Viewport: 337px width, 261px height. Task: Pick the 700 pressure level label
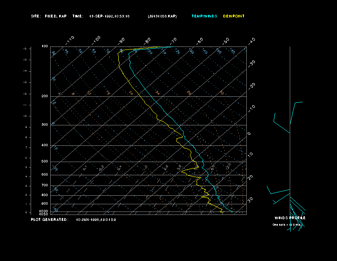point(45,186)
